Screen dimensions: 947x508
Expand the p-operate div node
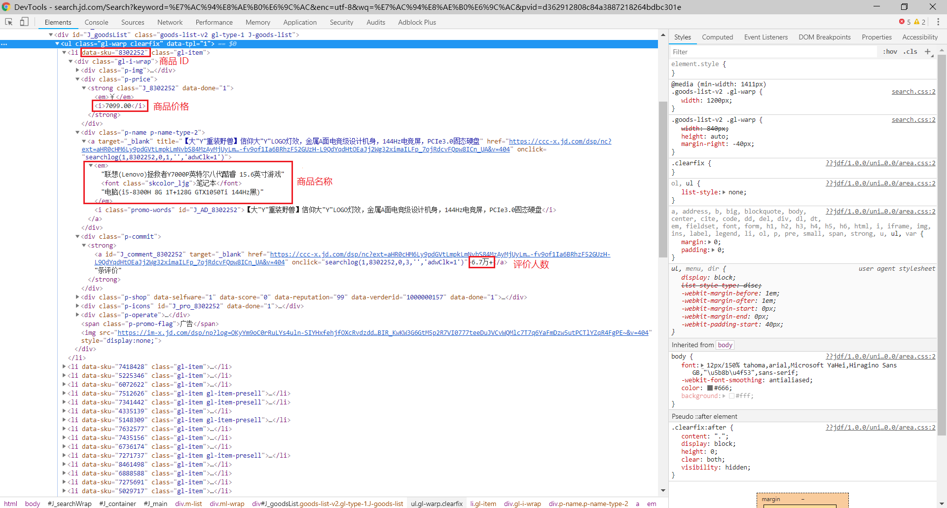[77, 315]
